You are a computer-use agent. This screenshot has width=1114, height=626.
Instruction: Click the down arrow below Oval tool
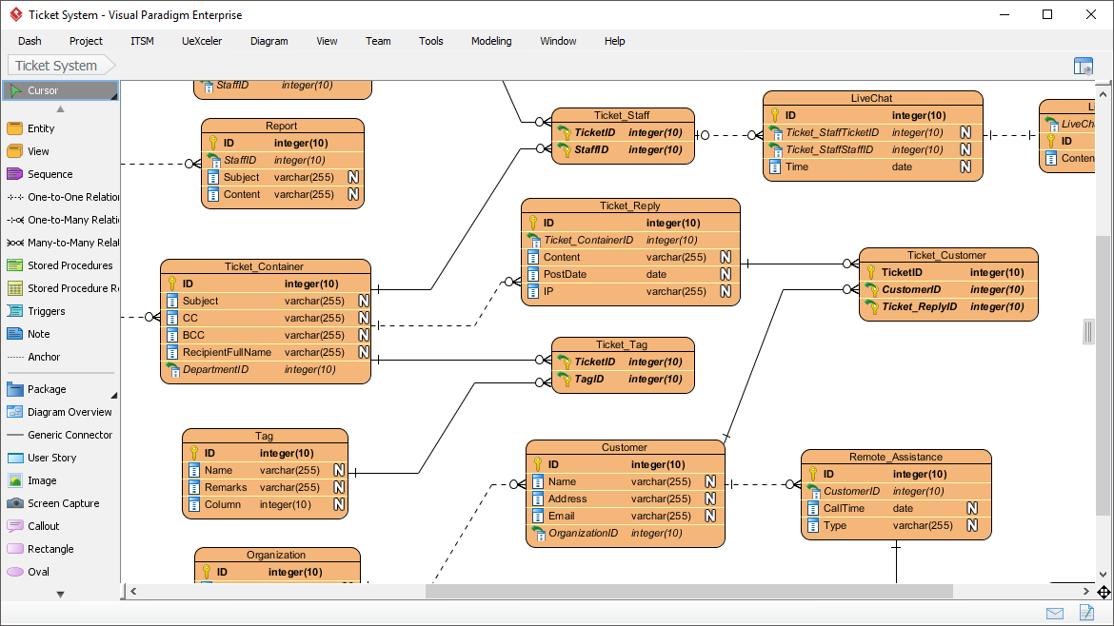click(x=59, y=593)
